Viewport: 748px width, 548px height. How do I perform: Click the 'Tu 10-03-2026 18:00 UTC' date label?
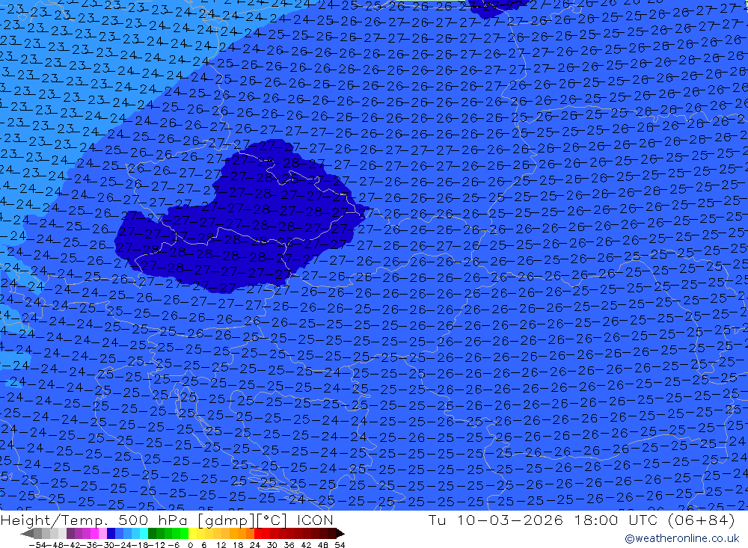(x=542, y=520)
